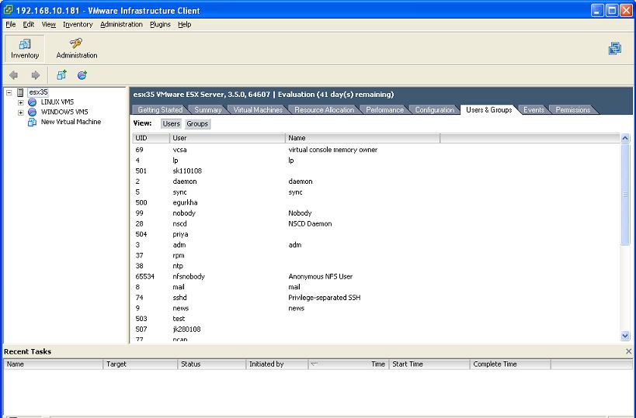Viewport: 636px width, 418px height.
Task: Switch to the Permissions tab
Action: [573, 110]
